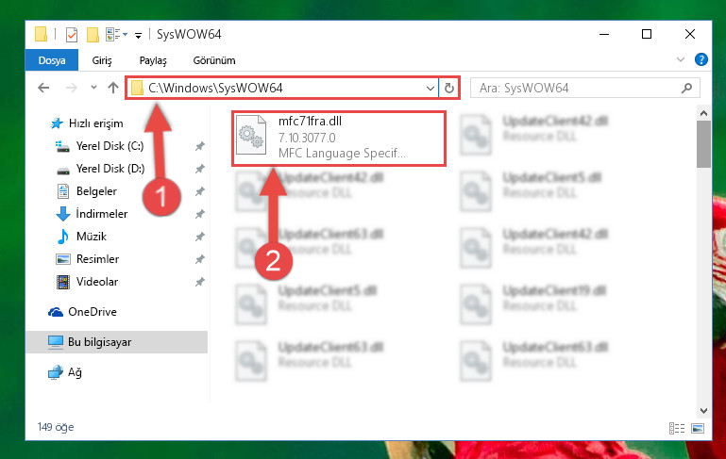Click the pin icon beside Resimler
Image resolution: width=726 pixels, height=459 pixels.
[199, 260]
